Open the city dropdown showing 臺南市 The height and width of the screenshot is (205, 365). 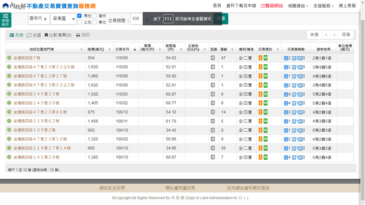(x=39, y=19)
